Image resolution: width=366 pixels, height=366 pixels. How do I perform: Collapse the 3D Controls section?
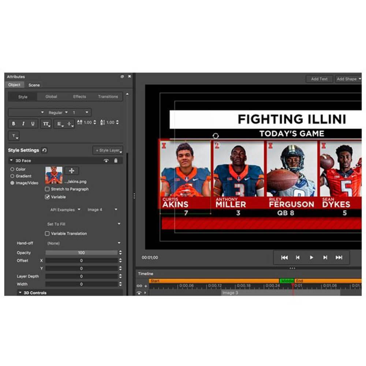click(x=20, y=292)
